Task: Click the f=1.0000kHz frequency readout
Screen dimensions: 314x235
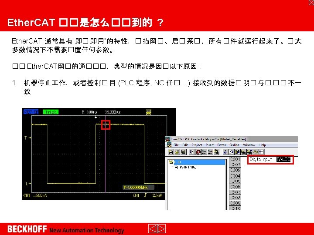Action: pos(138,188)
